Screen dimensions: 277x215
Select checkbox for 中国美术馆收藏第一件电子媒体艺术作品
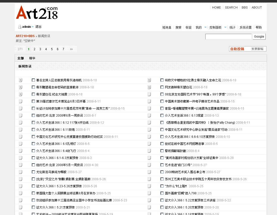pos(162,101)
